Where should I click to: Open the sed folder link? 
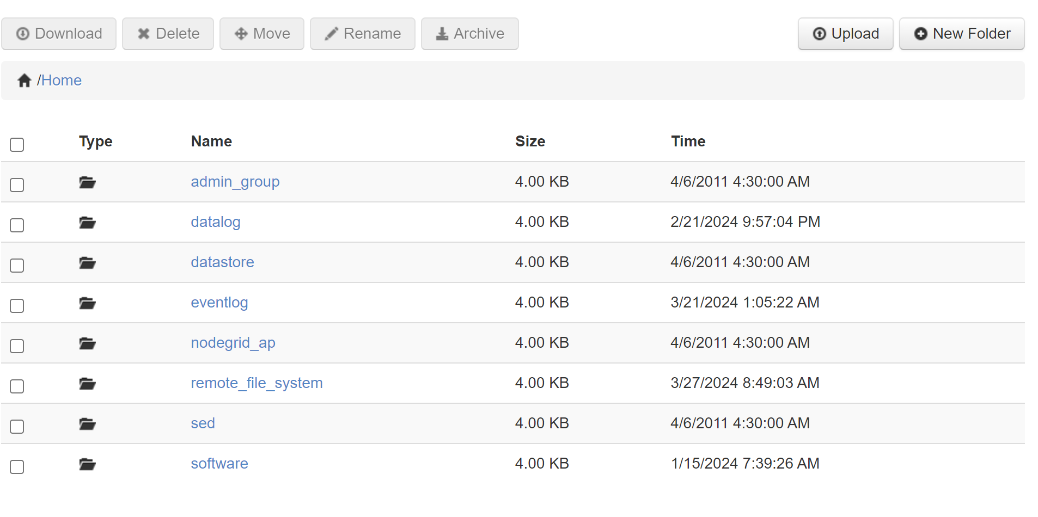click(x=203, y=423)
